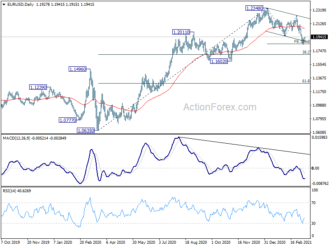The image size is (329, 247).
Task: Click the 1.12390 price label
Action: point(38,87)
